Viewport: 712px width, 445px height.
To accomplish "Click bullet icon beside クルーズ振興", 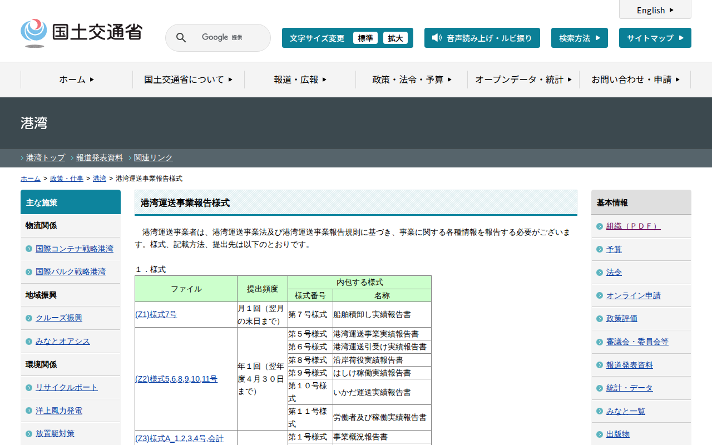I will click(x=29, y=318).
